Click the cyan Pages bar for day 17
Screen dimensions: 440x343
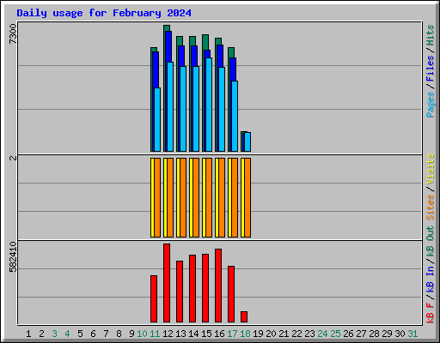235,116
